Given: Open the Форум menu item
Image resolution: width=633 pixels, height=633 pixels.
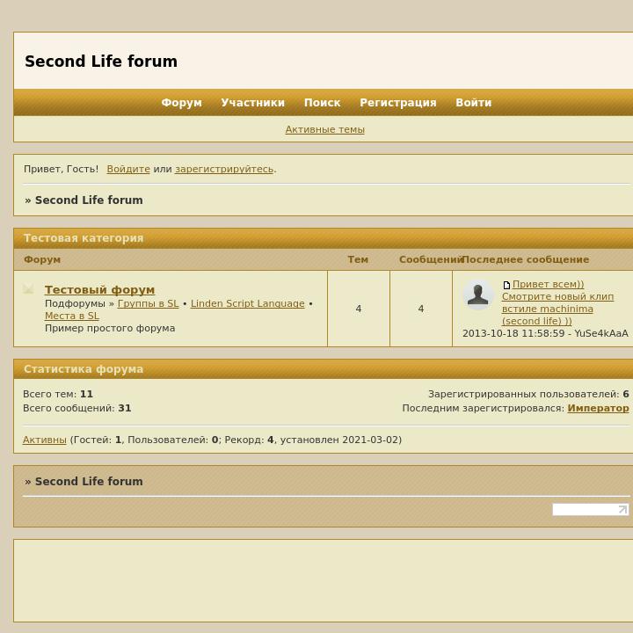Looking at the screenshot, I should [181, 103].
